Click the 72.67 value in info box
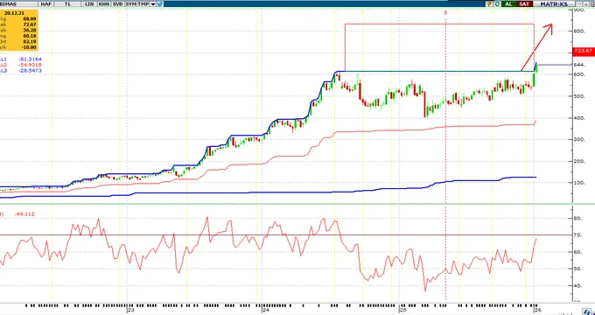 point(29,24)
